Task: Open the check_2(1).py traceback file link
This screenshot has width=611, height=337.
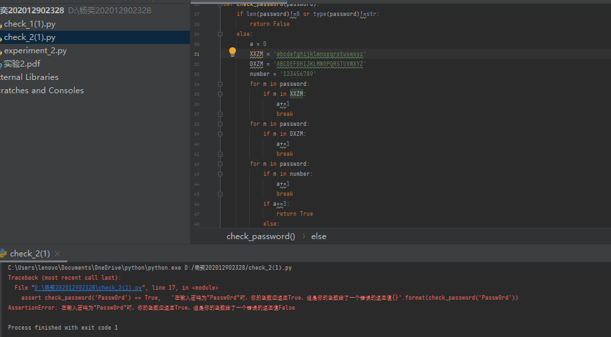Action: coord(89,288)
